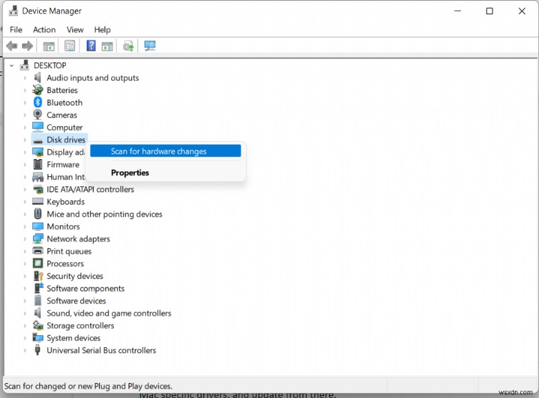Collapse the DESKTOP root node

coord(11,65)
